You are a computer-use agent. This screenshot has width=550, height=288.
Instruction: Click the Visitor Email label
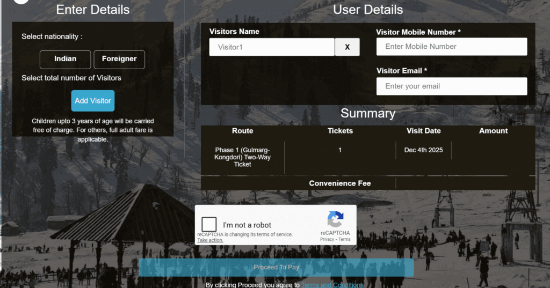click(402, 71)
